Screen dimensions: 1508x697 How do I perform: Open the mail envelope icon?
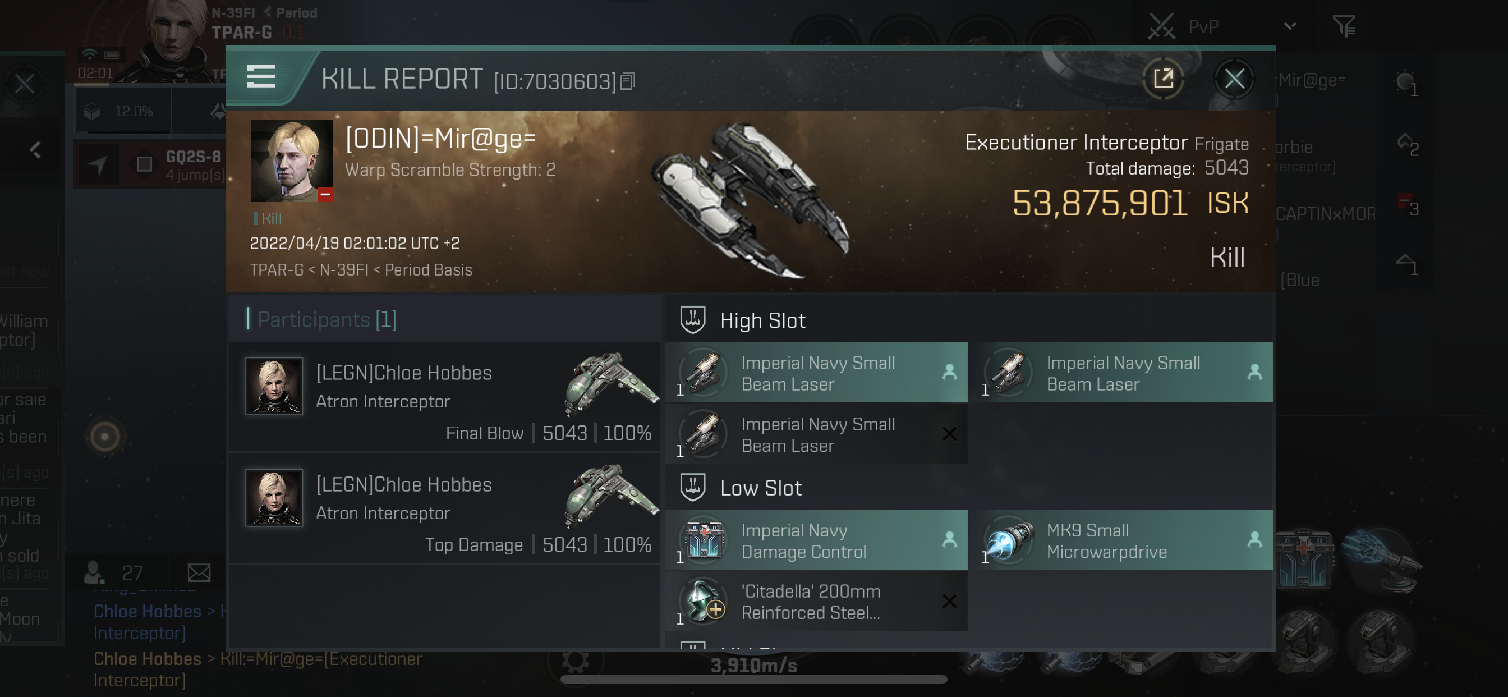pos(199,572)
